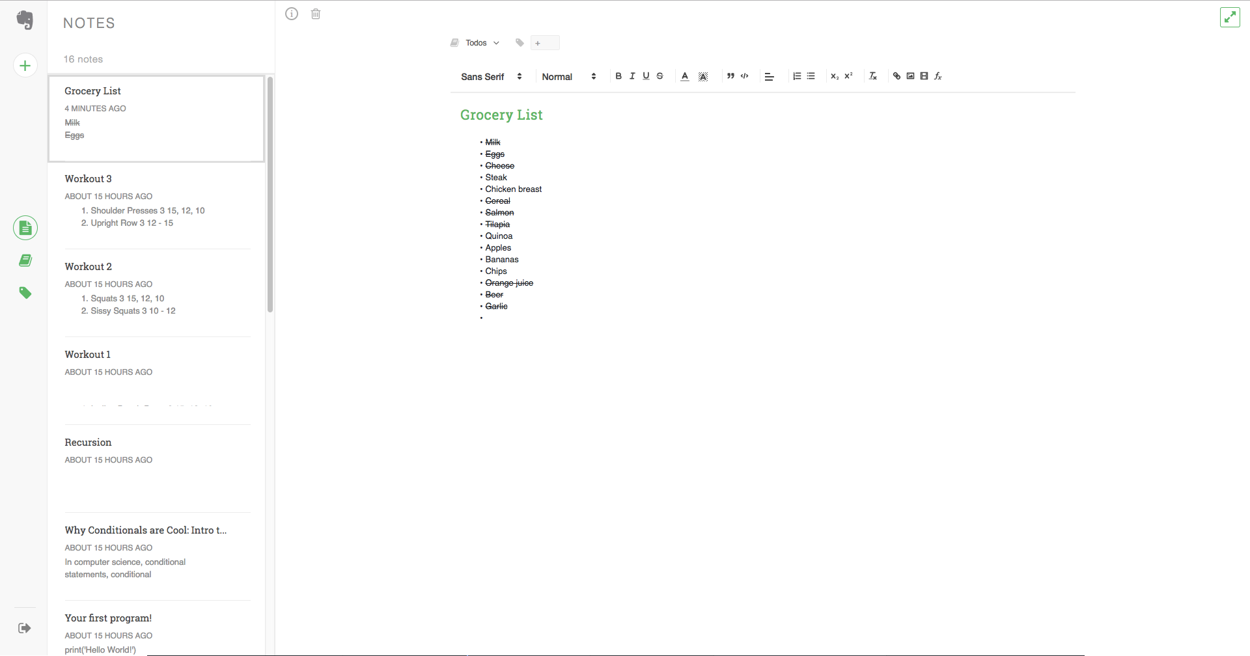Click the crossed-out Cereal item
1250x656 pixels.
[497, 201]
